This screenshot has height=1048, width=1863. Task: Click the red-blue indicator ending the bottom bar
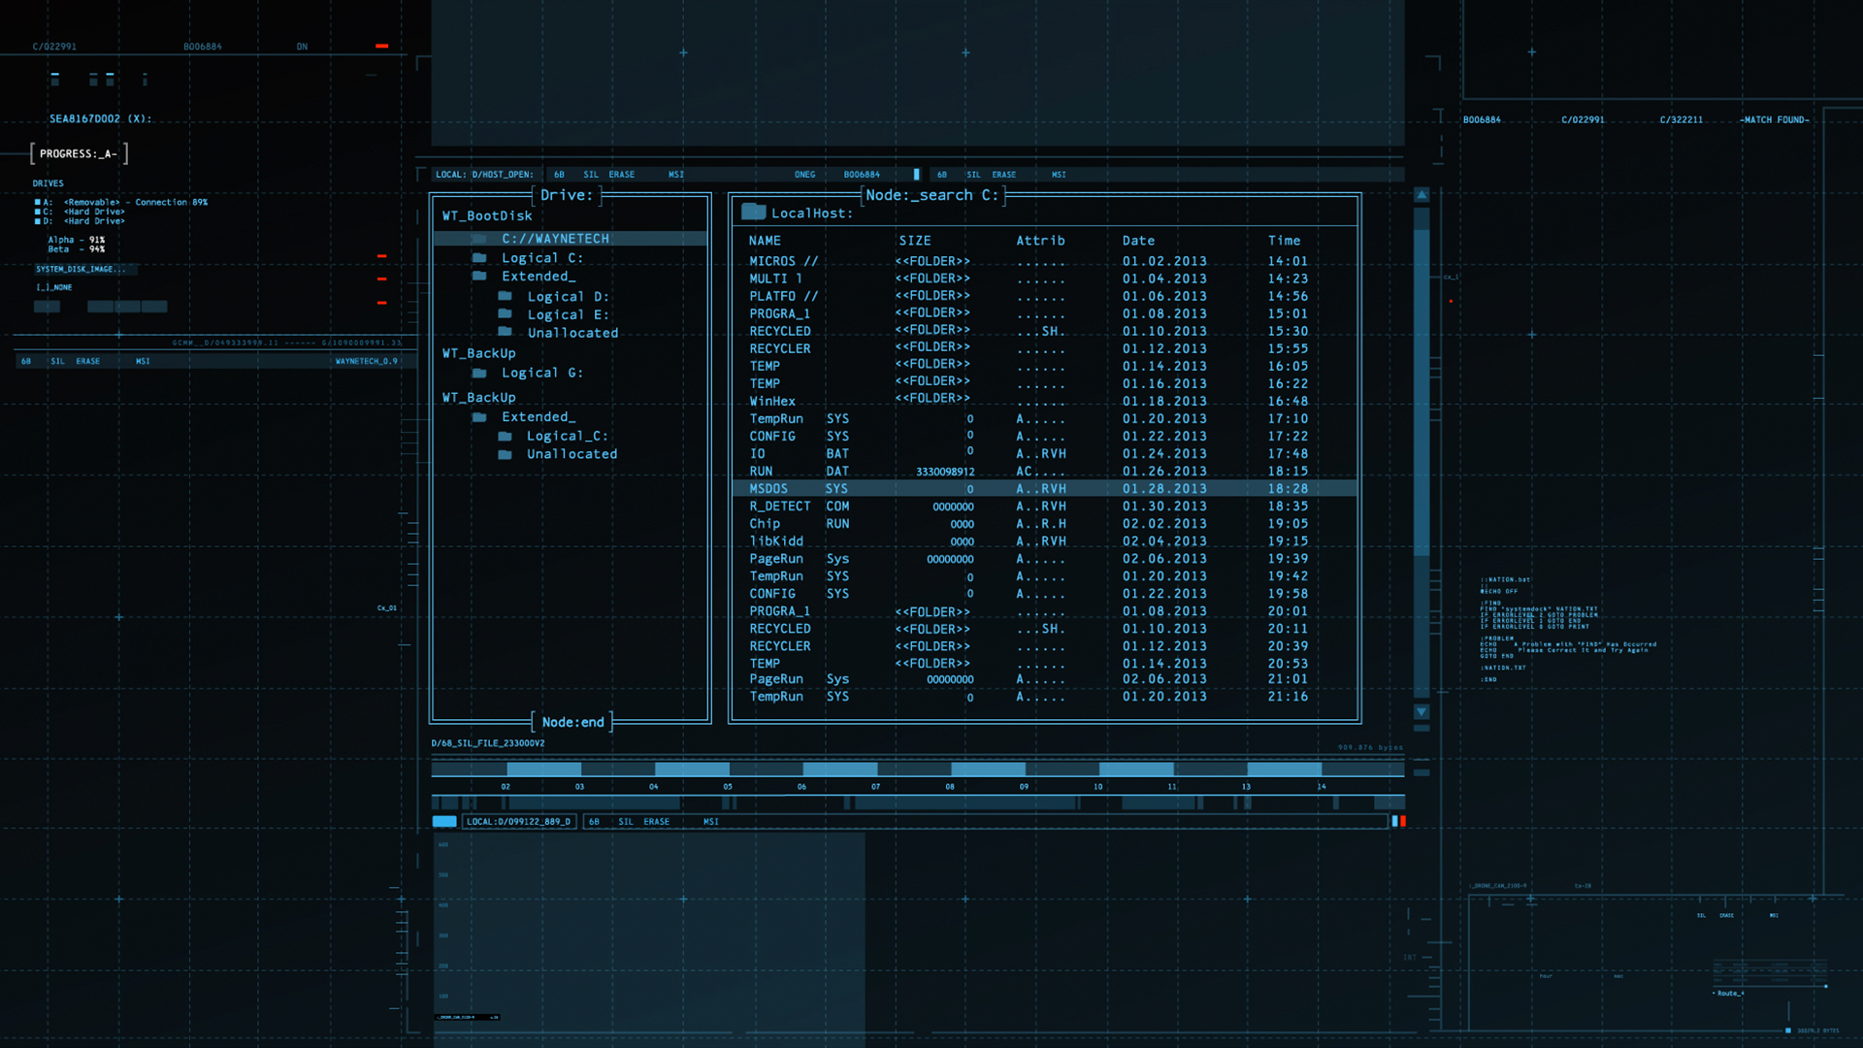1398,822
